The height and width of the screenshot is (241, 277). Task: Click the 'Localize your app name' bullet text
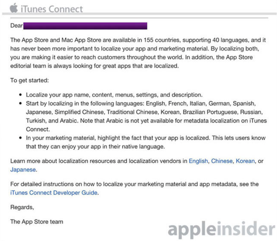[114, 95]
